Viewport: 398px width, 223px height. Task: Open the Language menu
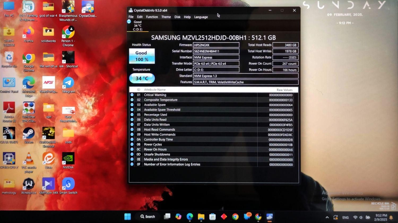[x=201, y=17]
